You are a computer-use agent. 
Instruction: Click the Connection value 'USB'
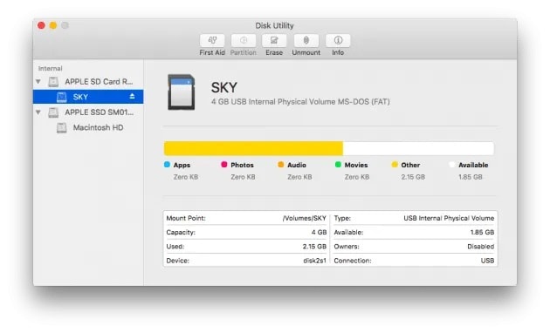(x=487, y=261)
